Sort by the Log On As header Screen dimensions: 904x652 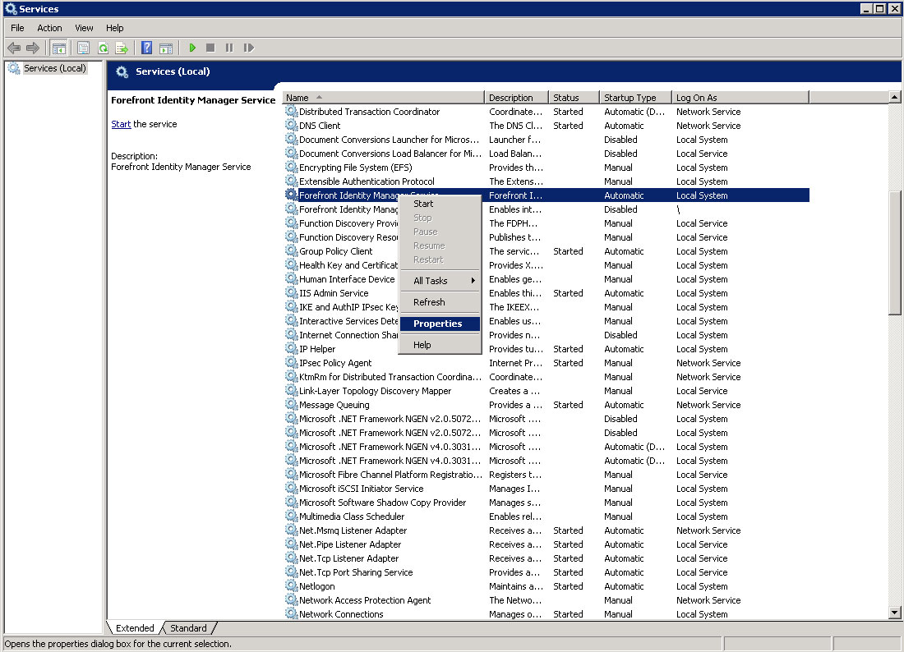(x=740, y=98)
